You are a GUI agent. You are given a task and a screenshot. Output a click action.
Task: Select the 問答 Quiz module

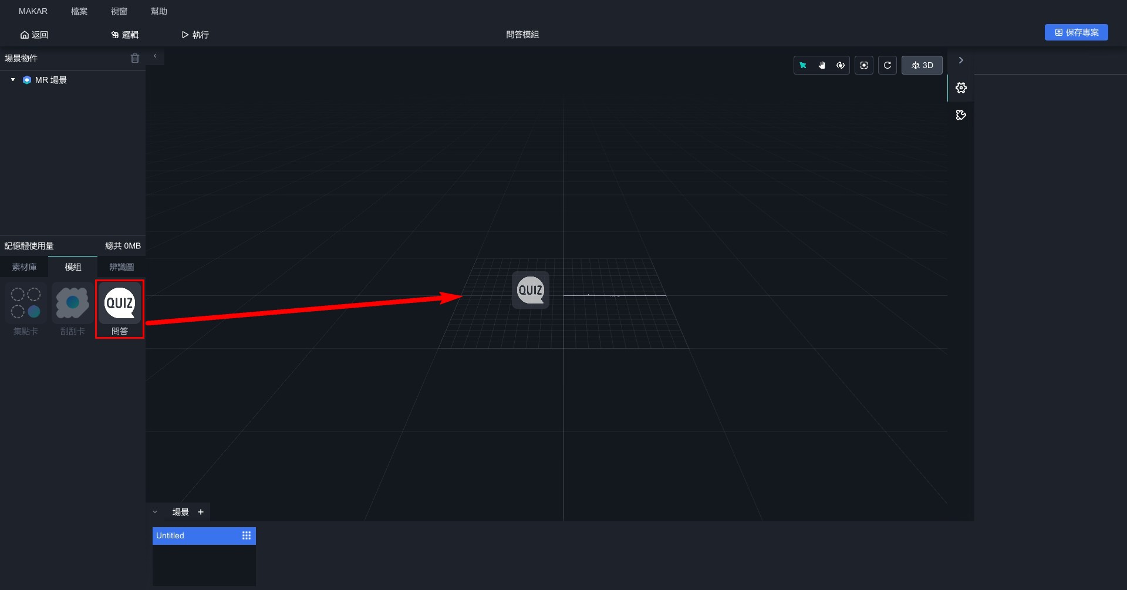[x=120, y=309]
